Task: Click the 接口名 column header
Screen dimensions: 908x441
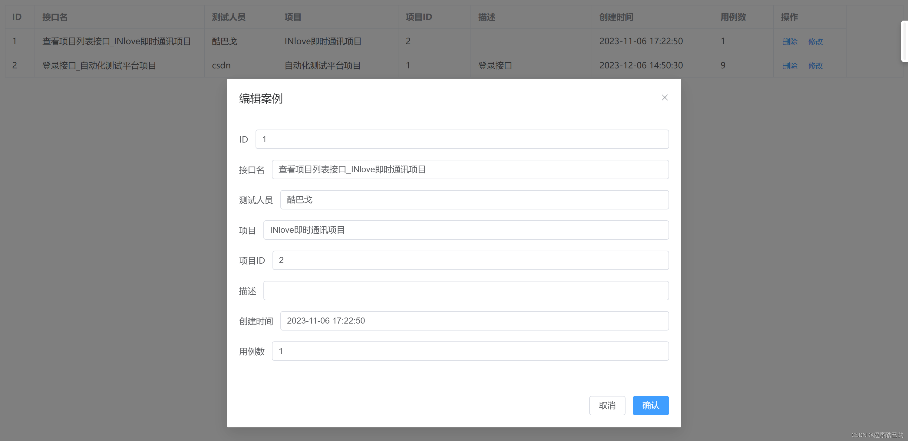Action: [54, 17]
